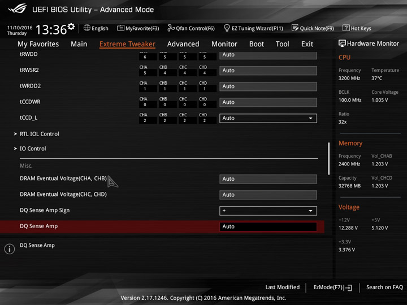
Task: Switch to EzMode(F7)
Action: pyautogui.click(x=328, y=287)
